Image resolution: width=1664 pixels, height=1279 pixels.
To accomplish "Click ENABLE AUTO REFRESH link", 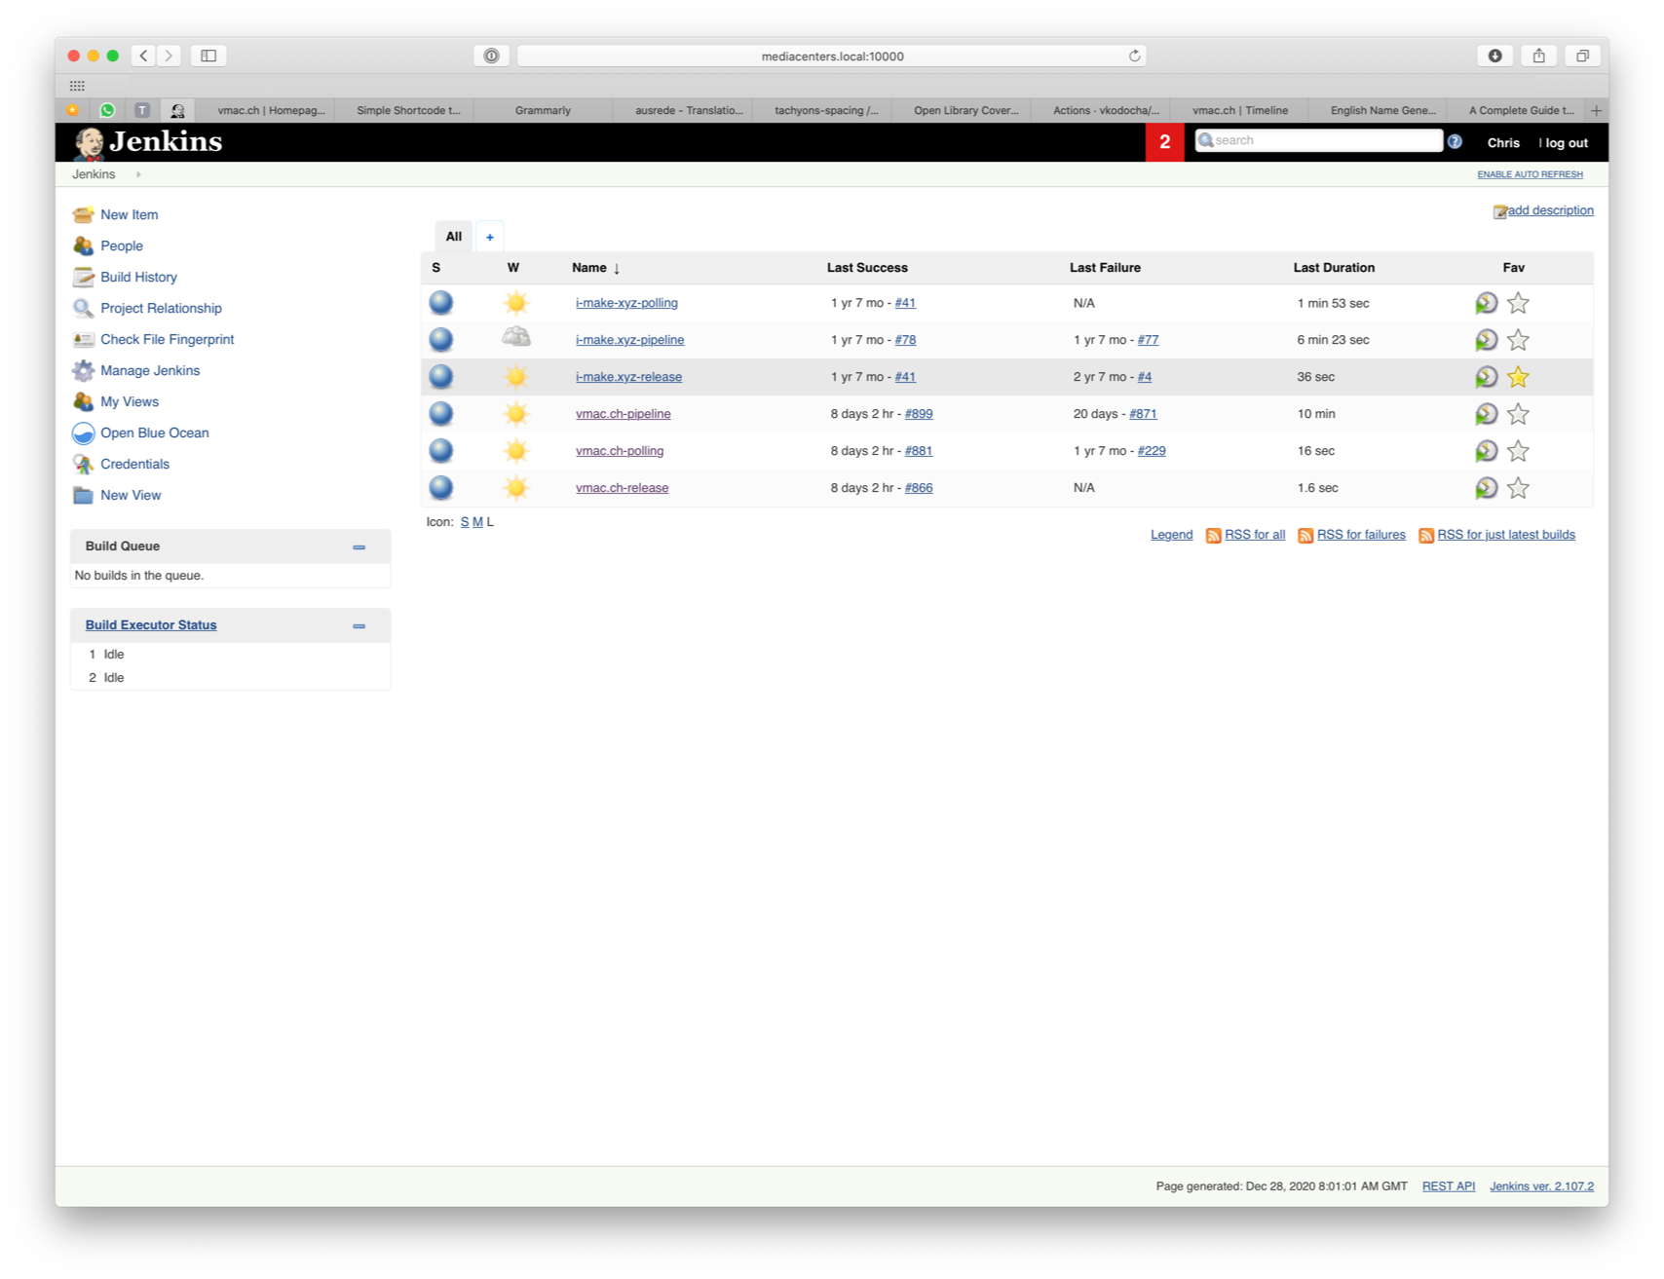I will pos(1528,173).
